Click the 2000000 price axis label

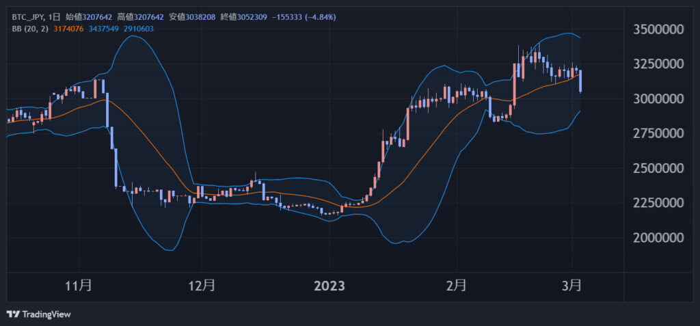pos(658,238)
